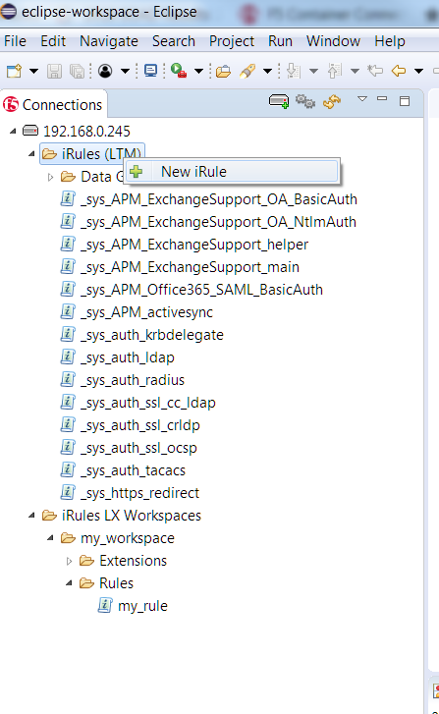Screen dimensions: 439x714
Task: Click the Back navigation arrow icon
Action: pyautogui.click(x=399, y=71)
